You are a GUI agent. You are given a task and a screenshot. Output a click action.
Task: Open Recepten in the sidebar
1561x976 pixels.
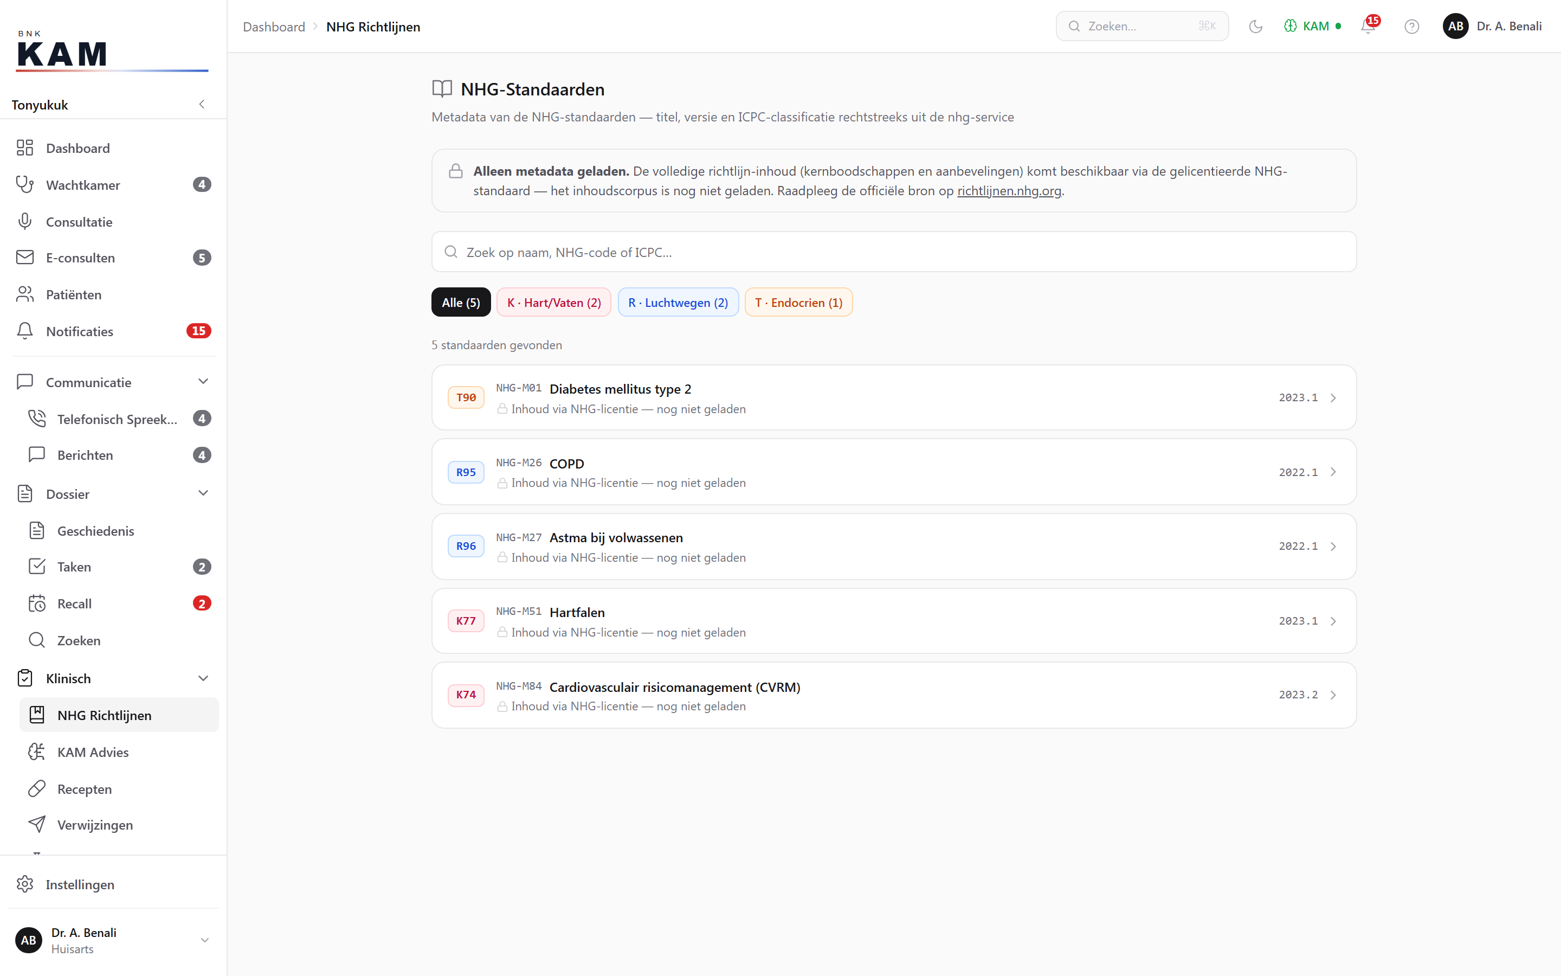119,789
